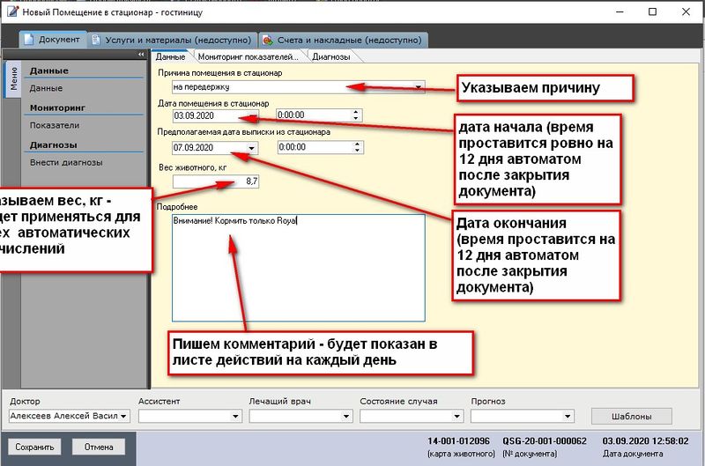Switch to the Данные inner tab
The image size is (705, 466).
170,56
